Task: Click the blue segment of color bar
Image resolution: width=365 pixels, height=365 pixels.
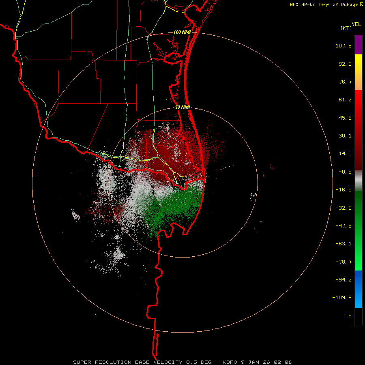Action: pos(358,289)
